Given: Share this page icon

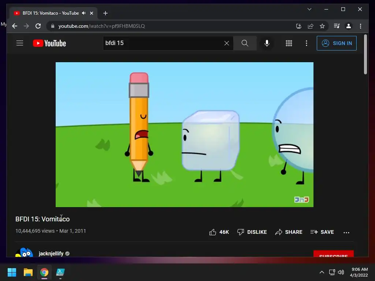Looking at the screenshot, I should [311, 26].
